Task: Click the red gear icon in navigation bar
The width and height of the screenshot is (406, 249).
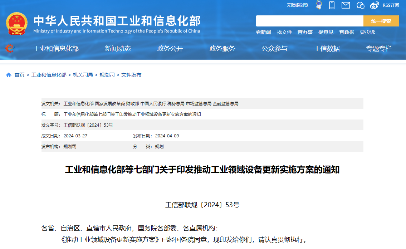Action: pyautogui.click(x=10, y=48)
